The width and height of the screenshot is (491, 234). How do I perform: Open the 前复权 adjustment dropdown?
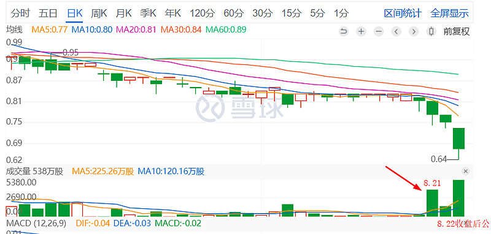click(x=457, y=31)
